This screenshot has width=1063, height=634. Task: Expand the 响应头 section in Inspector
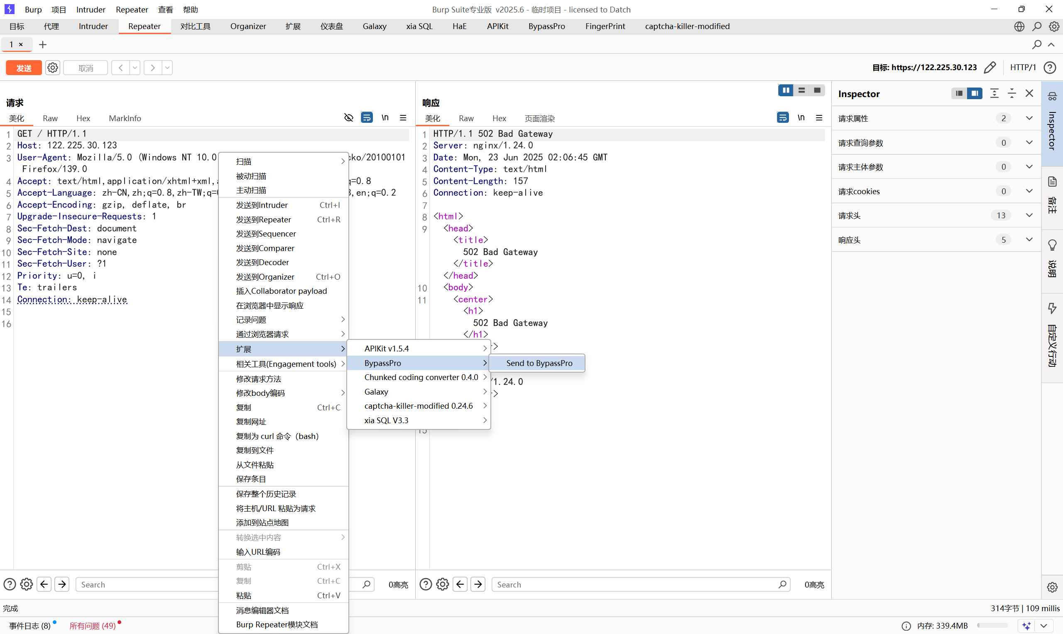point(1029,240)
